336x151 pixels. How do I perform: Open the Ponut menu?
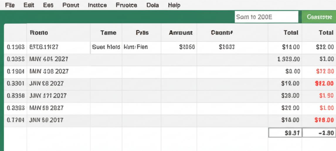pyautogui.click(x=71, y=5)
